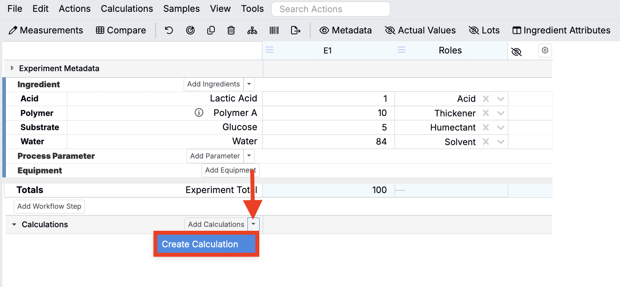This screenshot has width=620, height=287.
Task: Click the E1 column header
Action: pyautogui.click(x=328, y=50)
